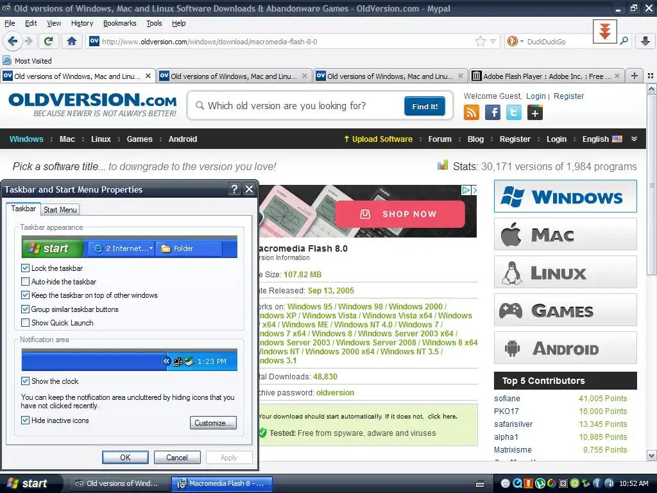The width and height of the screenshot is (657, 493).
Task: Open the downloads arrow in browser toolbar
Action: pyautogui.click(x=645, y=41)
